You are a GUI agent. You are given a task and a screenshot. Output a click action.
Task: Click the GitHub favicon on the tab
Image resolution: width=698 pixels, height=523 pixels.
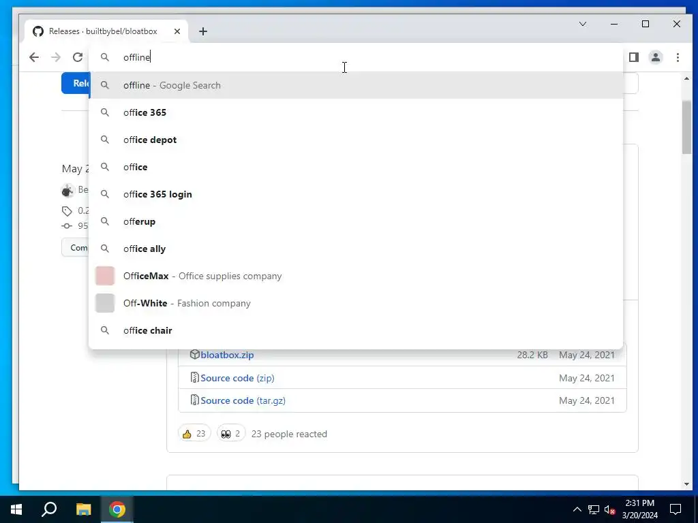(x=38, y=31)
